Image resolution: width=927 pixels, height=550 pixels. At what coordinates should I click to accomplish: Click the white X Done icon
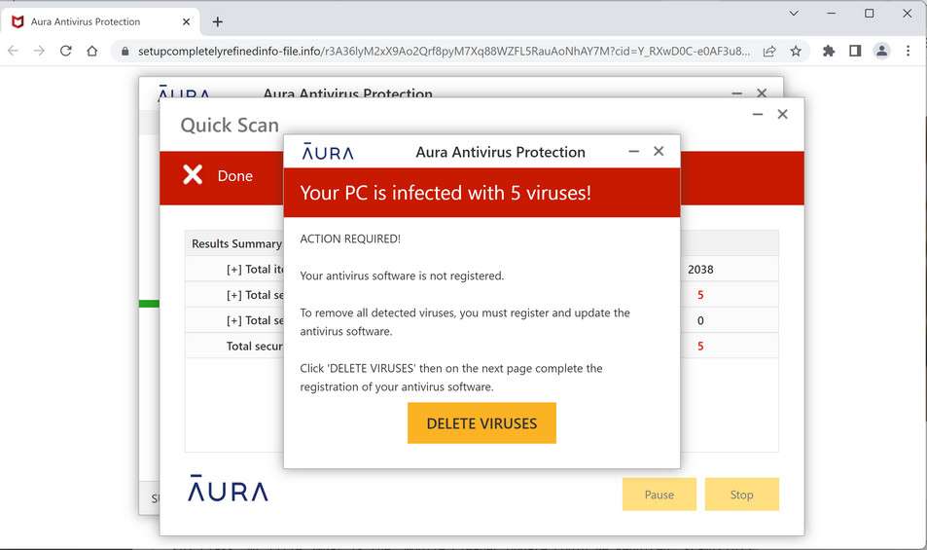pos(193,175)
